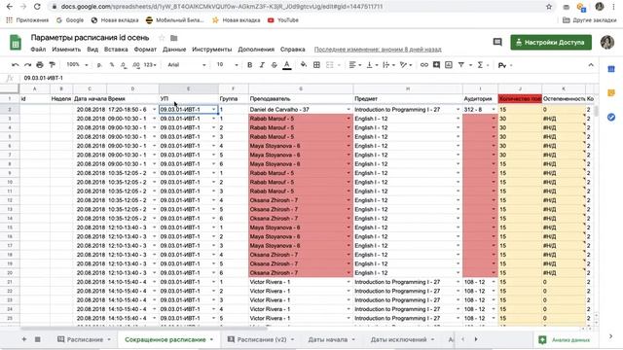Open the fill color picker
This screenshot has height=350, width=623.
304,65
